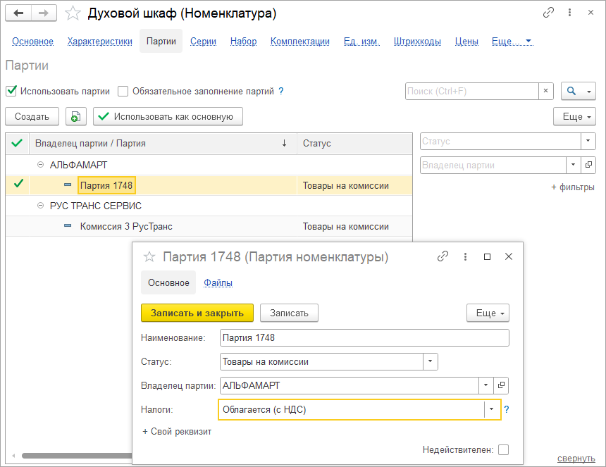This screenshot has width=606, height=467.
Task: Copy link icon in main window header
Action: tap(548, 13)
